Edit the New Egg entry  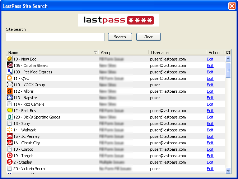tap(210, 59)
